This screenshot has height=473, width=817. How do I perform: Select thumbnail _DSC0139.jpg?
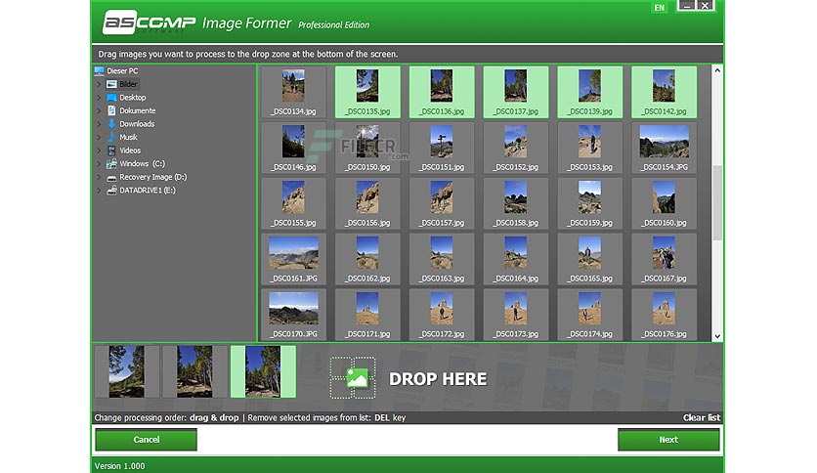click(590, 92)
